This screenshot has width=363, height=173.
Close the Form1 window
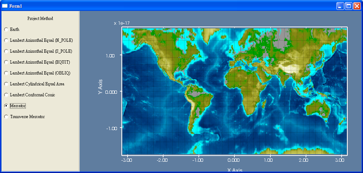click(x=356, y=6)
